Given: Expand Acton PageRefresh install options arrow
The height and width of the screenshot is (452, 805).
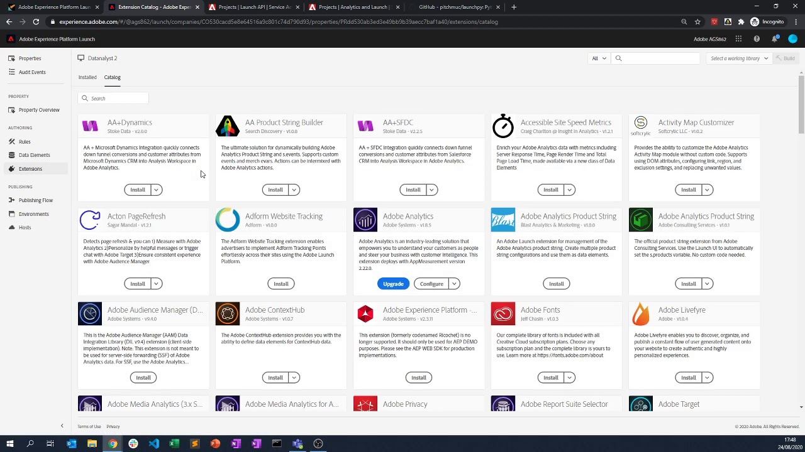Looking at the screenshot, I should pyautogui.click(x=156, y=284).
